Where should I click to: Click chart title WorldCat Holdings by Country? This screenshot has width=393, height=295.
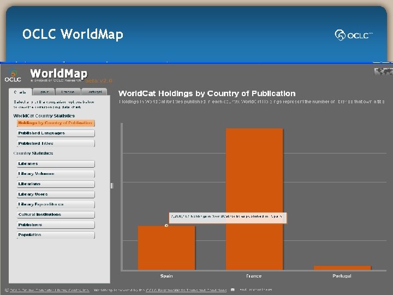point(207,93)
